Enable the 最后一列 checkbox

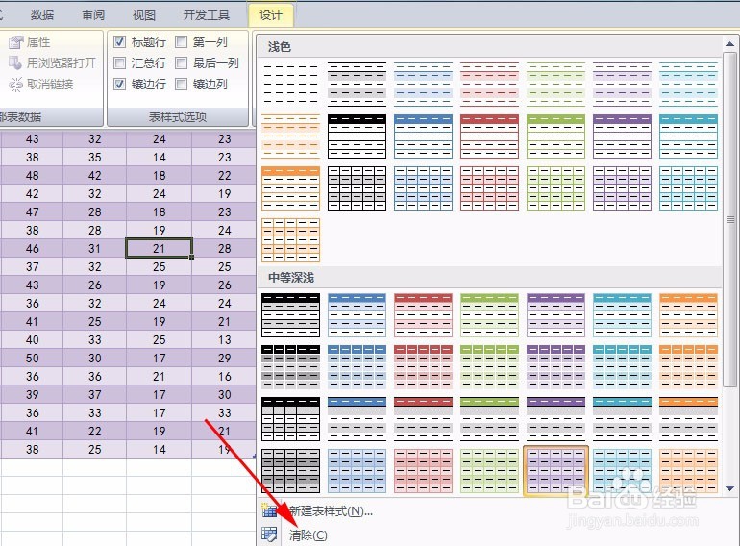click(181, 62)
